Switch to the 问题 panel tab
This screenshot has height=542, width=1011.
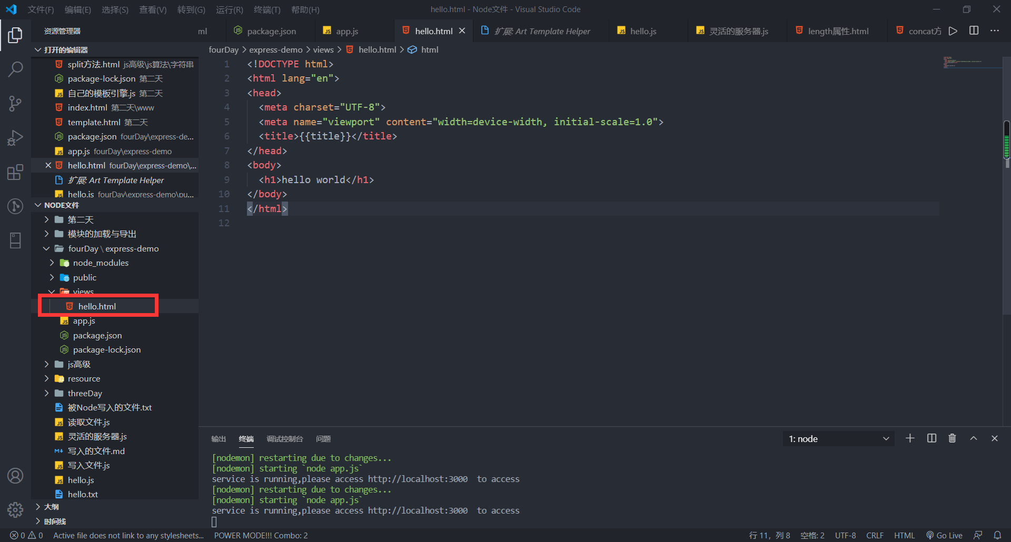(323, 439)
